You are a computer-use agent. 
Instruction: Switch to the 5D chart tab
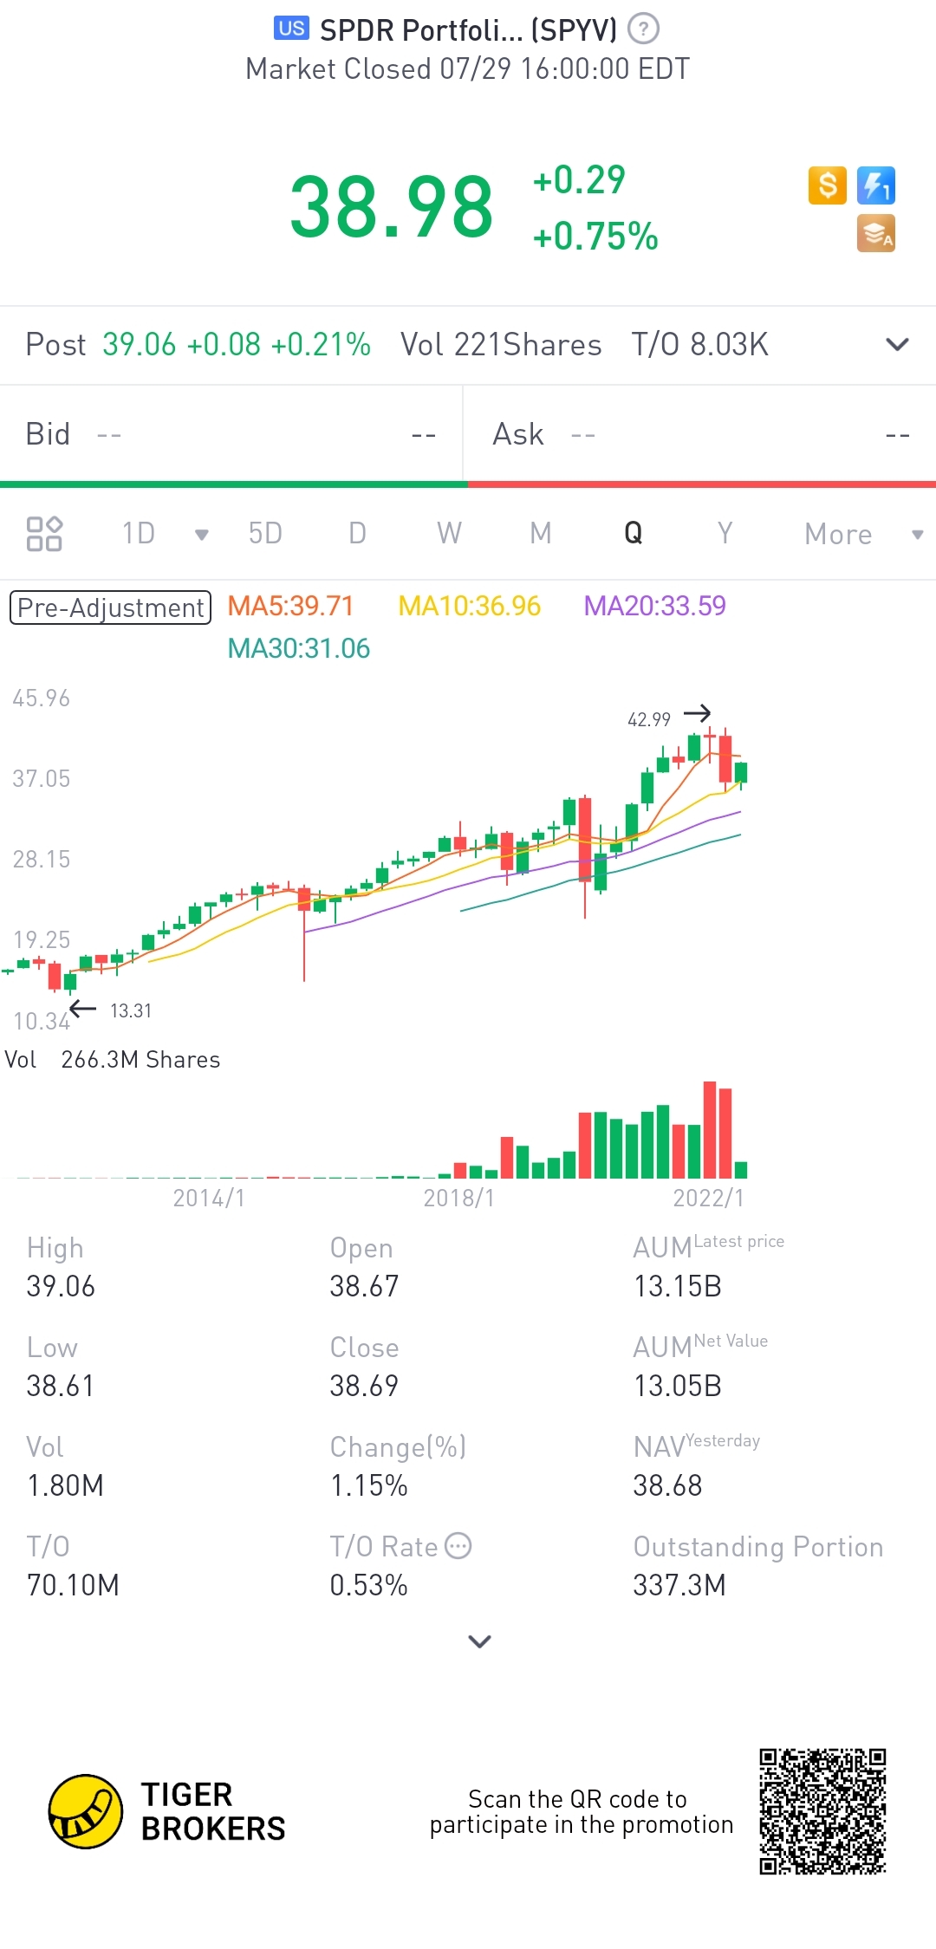tap(265, 533)
